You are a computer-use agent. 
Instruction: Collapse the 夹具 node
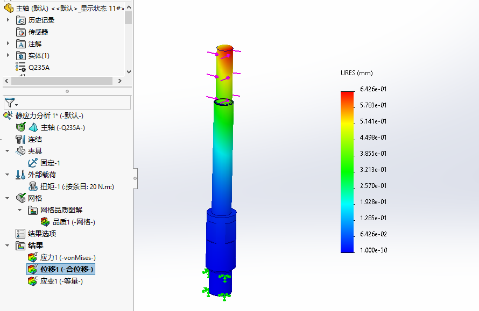8,151
